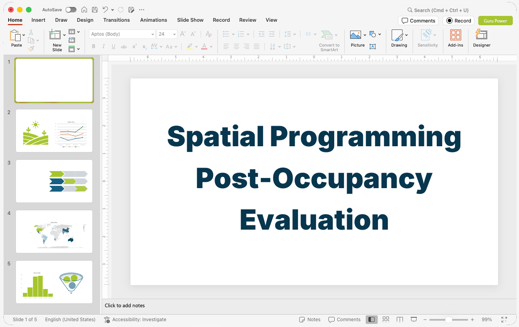Toggle Bold formatting
Viewport: 519px width, 327px height.
(x=94, y=47)
